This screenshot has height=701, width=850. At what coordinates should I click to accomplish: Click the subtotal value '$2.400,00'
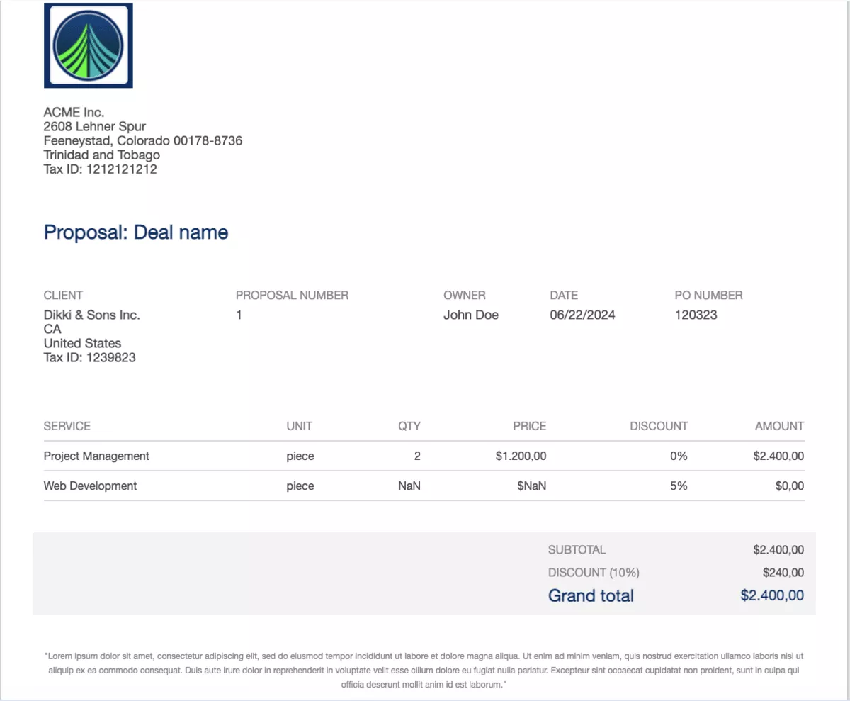click(x=778, y=549)
